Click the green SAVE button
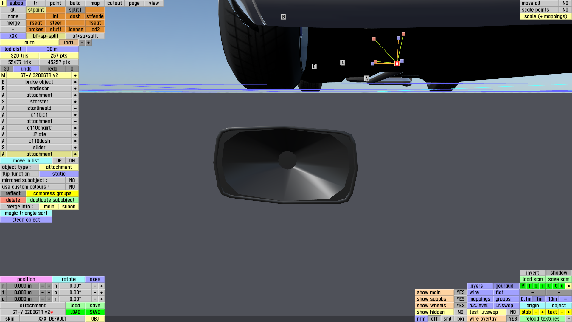572x322 pixels. [95, 312]
